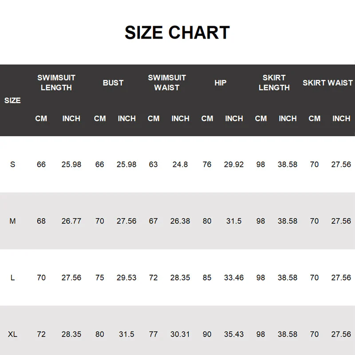Click the SIZE CHART title
The height and width of the screenshot is (355, 355).
pyautogui.click(x=177, y=33)
